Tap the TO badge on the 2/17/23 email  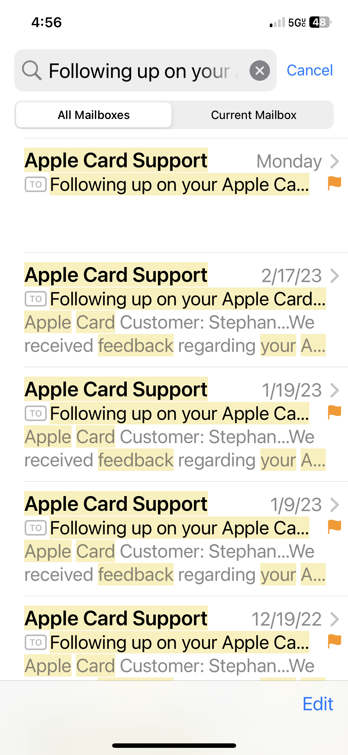(x=36, y=299)
